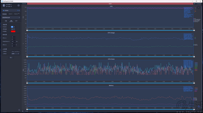Switch to the settings sub-tab

pos(11,21)
